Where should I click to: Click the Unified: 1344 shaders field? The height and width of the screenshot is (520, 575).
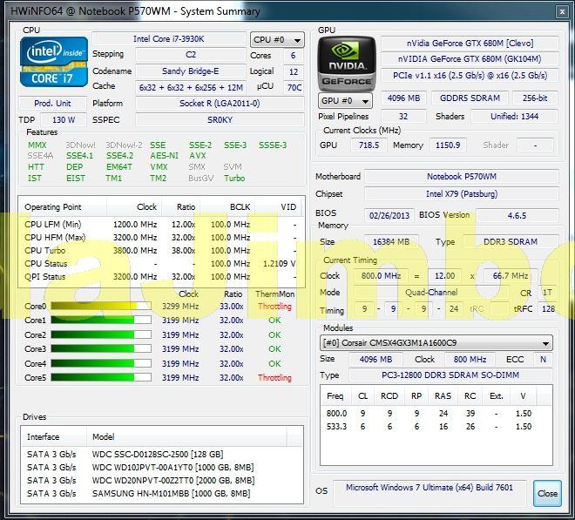click(514, 116)
